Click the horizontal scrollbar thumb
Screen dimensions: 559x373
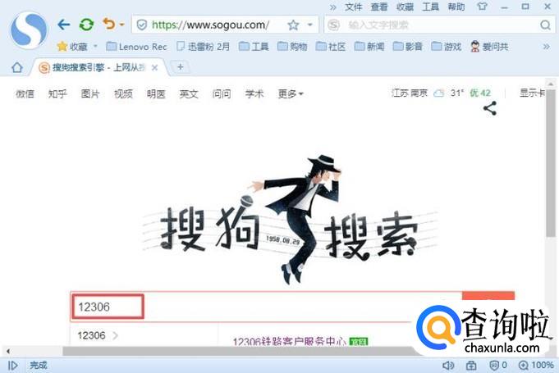(239, 352)
